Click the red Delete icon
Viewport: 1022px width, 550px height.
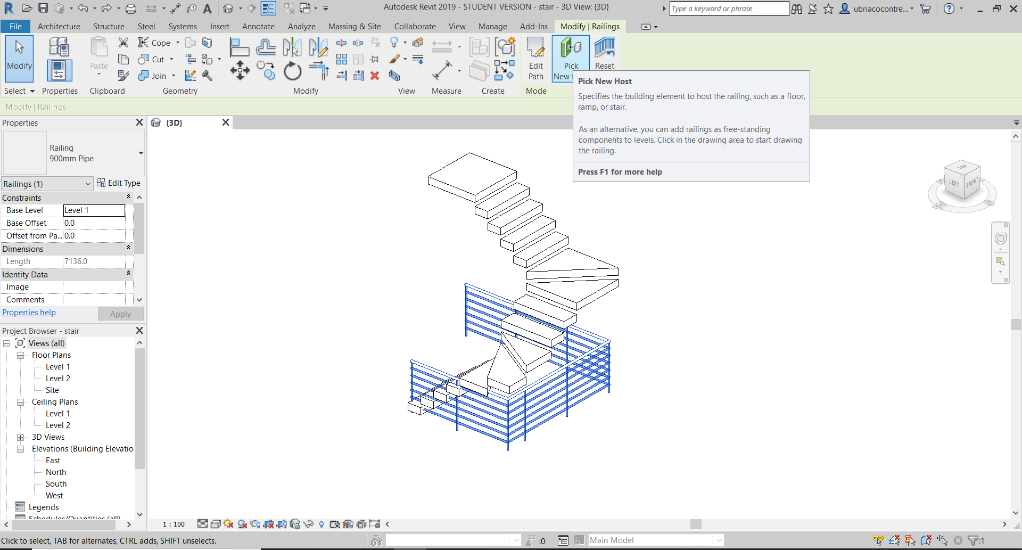[375, 76]
